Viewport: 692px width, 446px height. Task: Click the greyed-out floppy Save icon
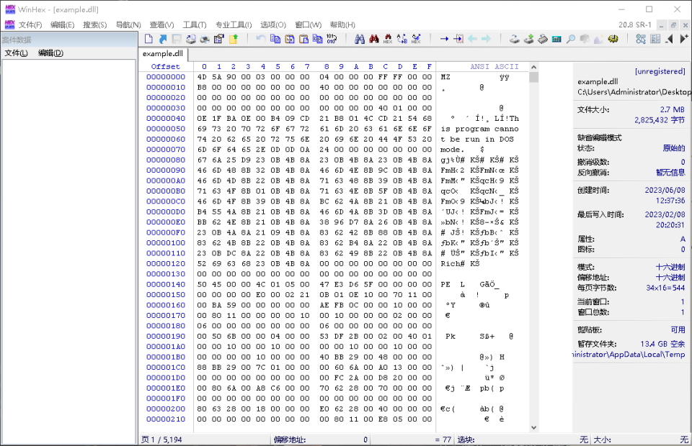[177, 39]
